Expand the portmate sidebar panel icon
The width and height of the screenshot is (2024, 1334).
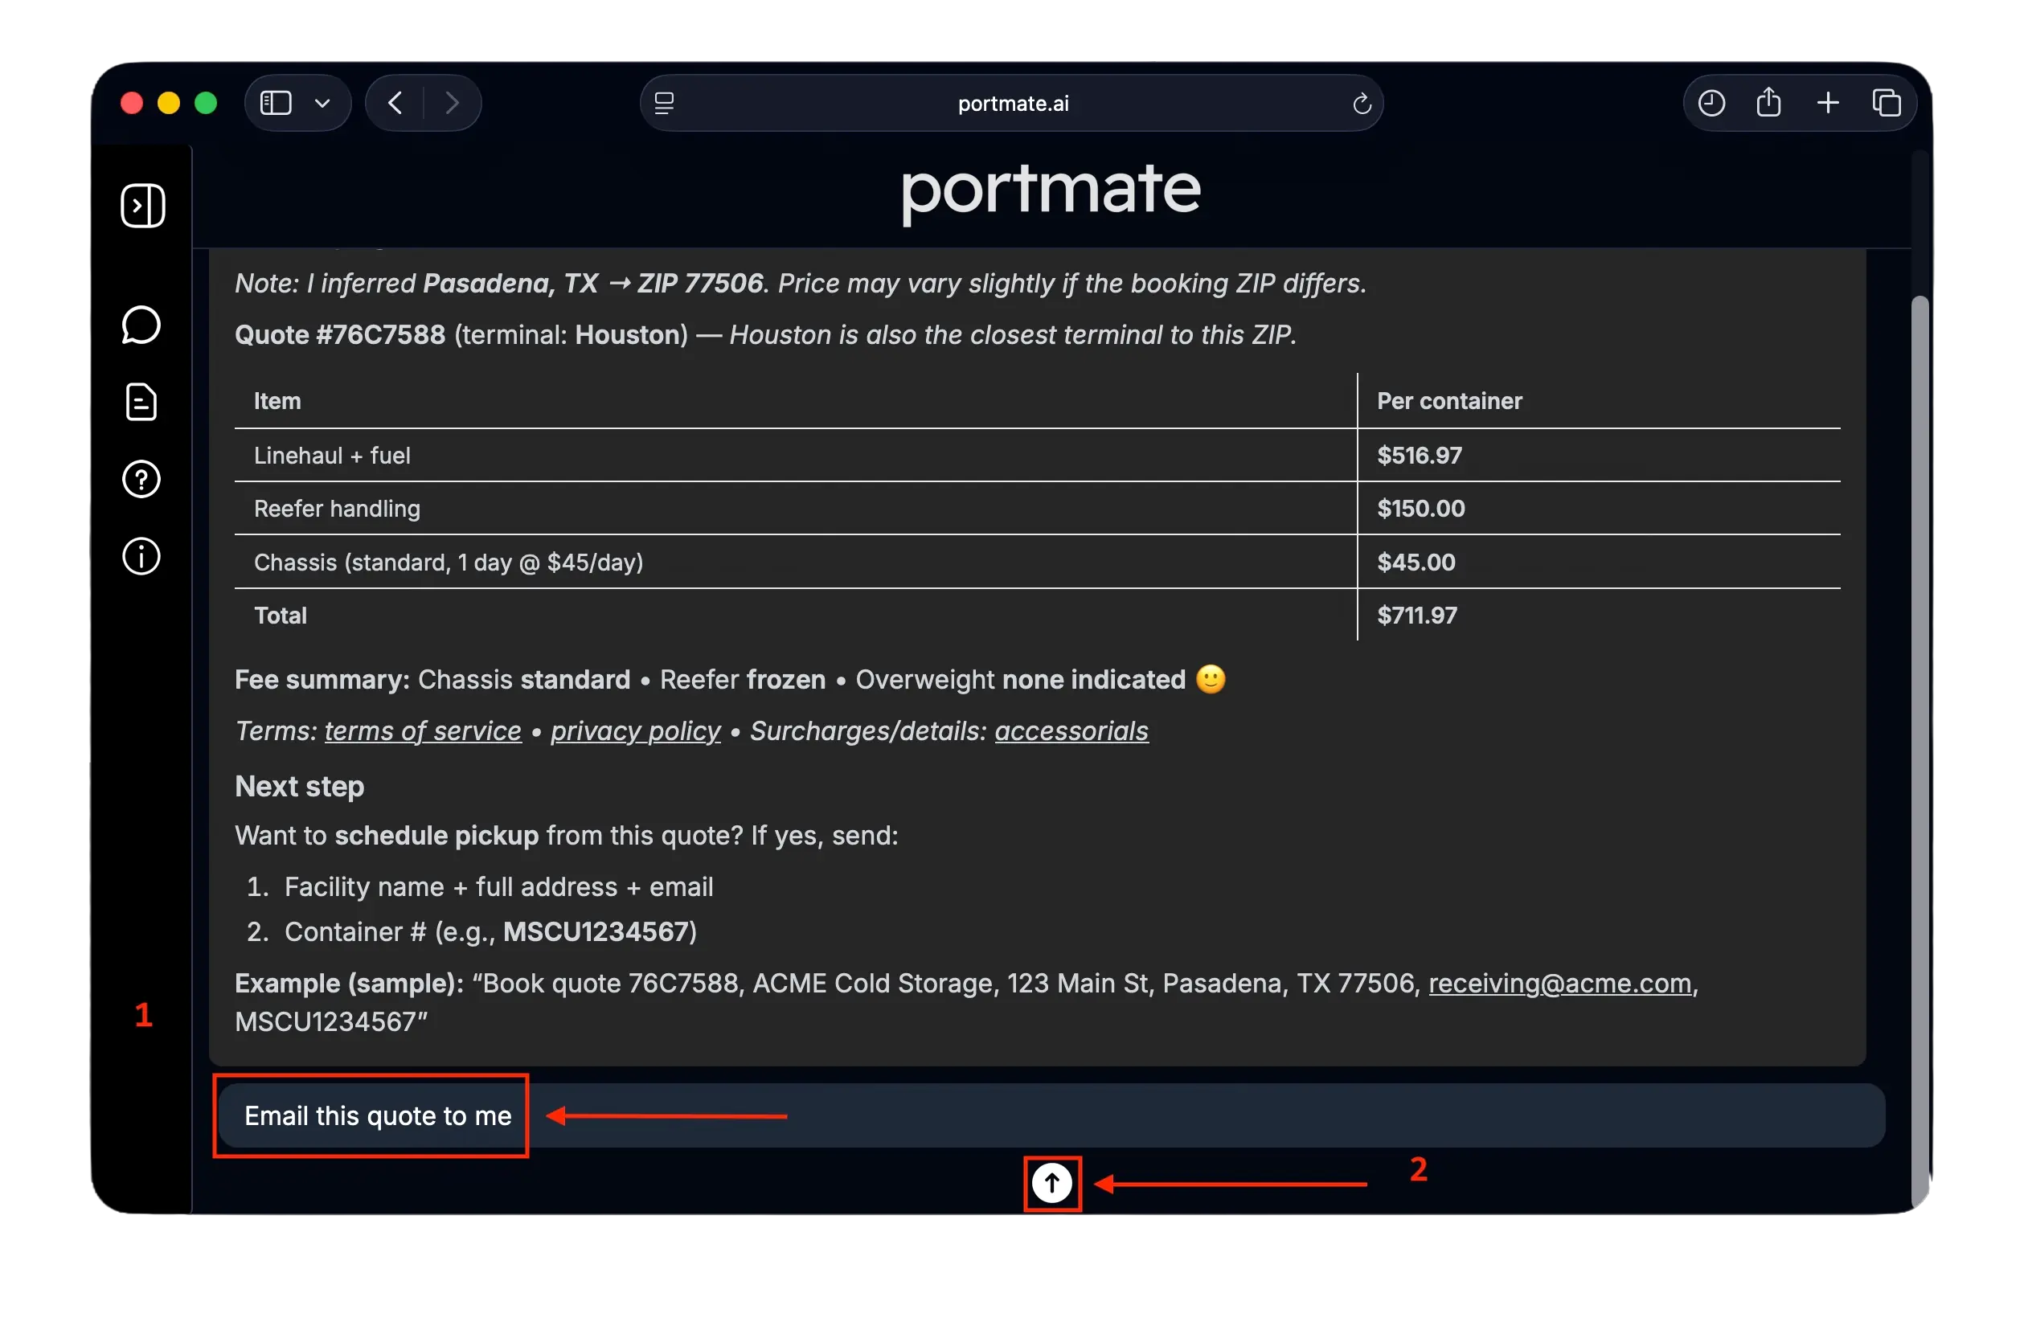point(142,205)
